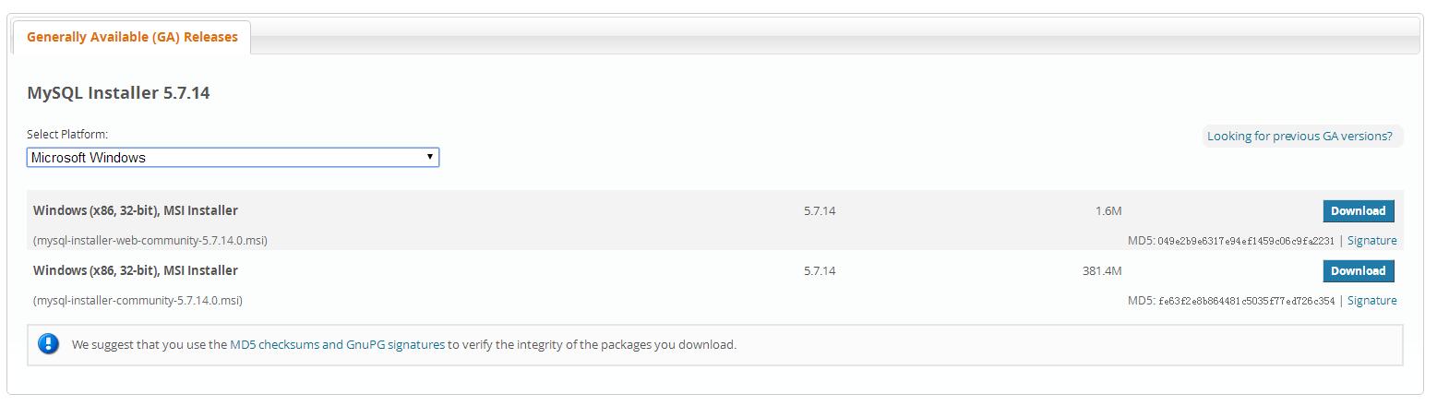Click the 381.4M file size value

click(1101, 271)
